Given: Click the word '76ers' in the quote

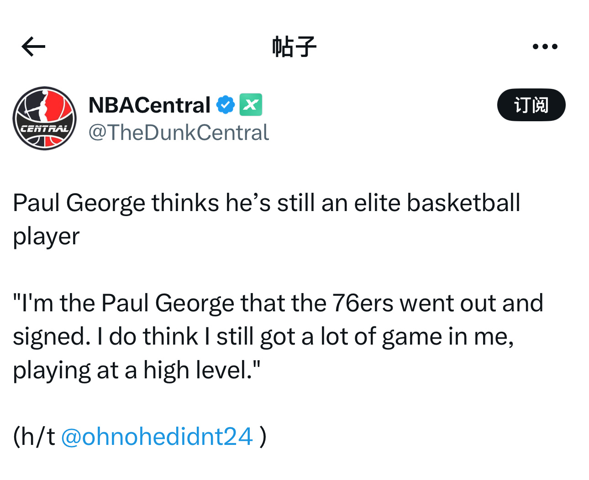Looking at the screenshot, I should click(x=363, y=303).
